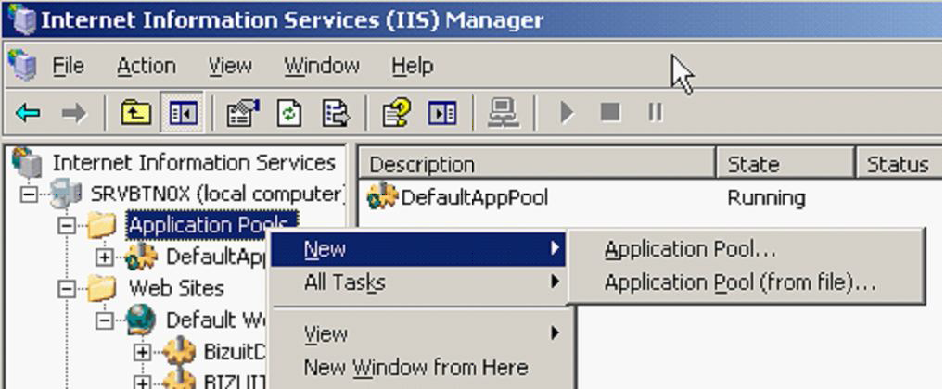
Task: Select DefaultAppPool in the list pane
Action: (474, 197)
